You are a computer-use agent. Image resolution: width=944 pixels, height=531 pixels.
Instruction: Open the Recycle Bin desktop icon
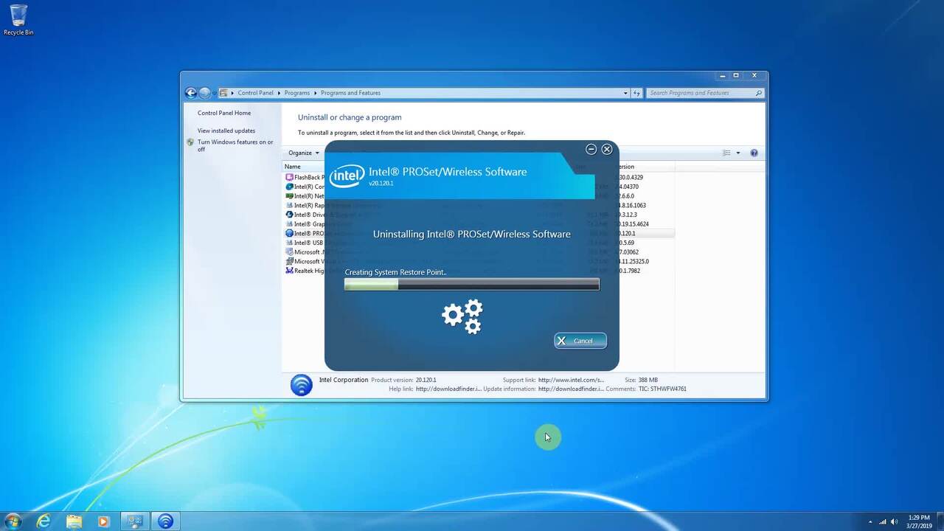[18, 20]
